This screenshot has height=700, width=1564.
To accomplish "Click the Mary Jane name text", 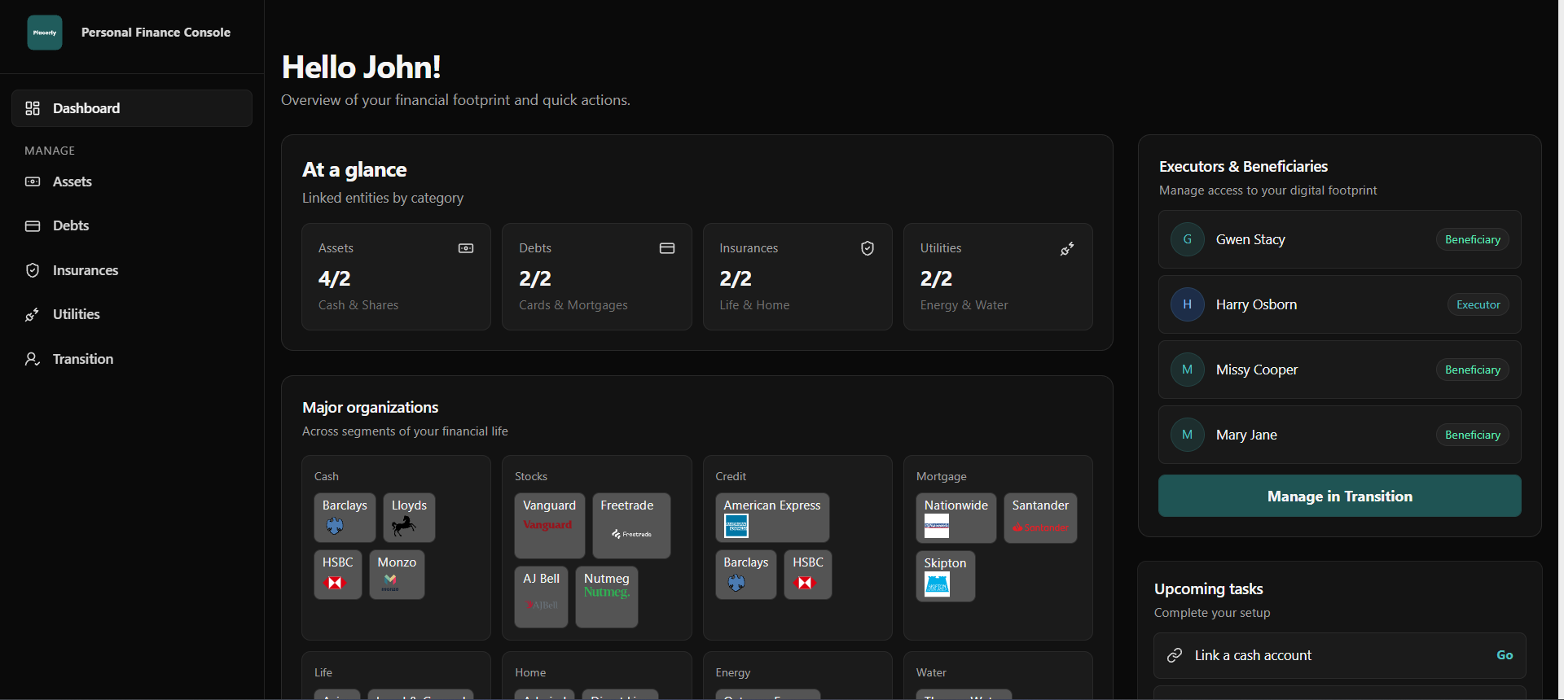I will click(1246, 435).
